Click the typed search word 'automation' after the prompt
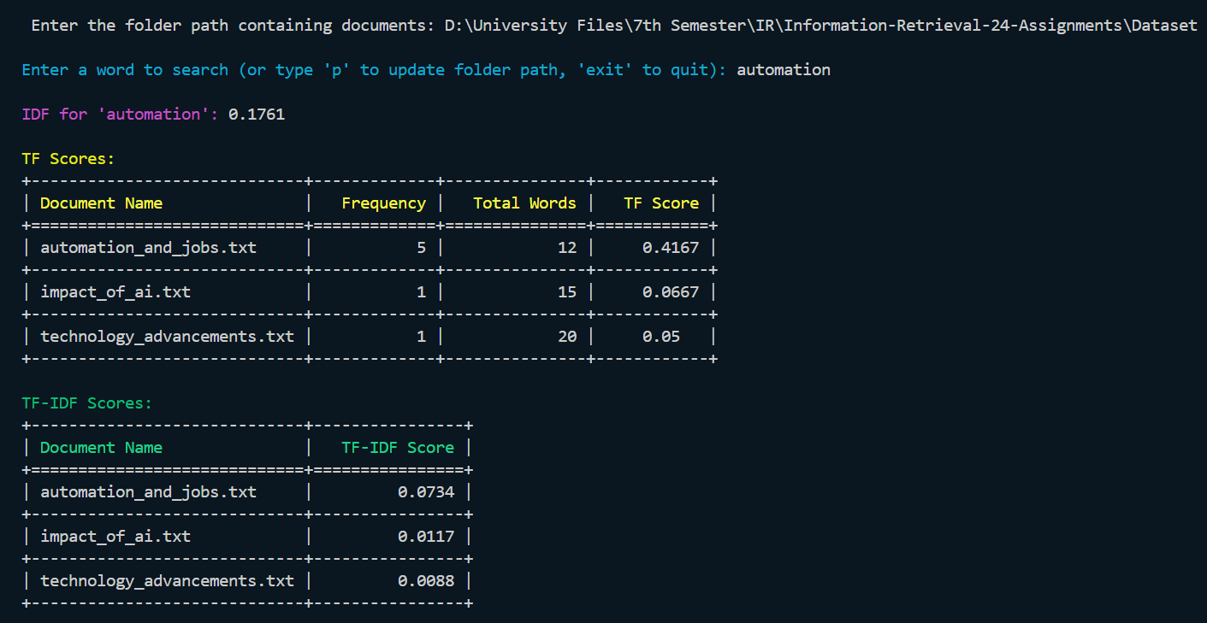This screenshot has height=623, width=1207. 784,70
